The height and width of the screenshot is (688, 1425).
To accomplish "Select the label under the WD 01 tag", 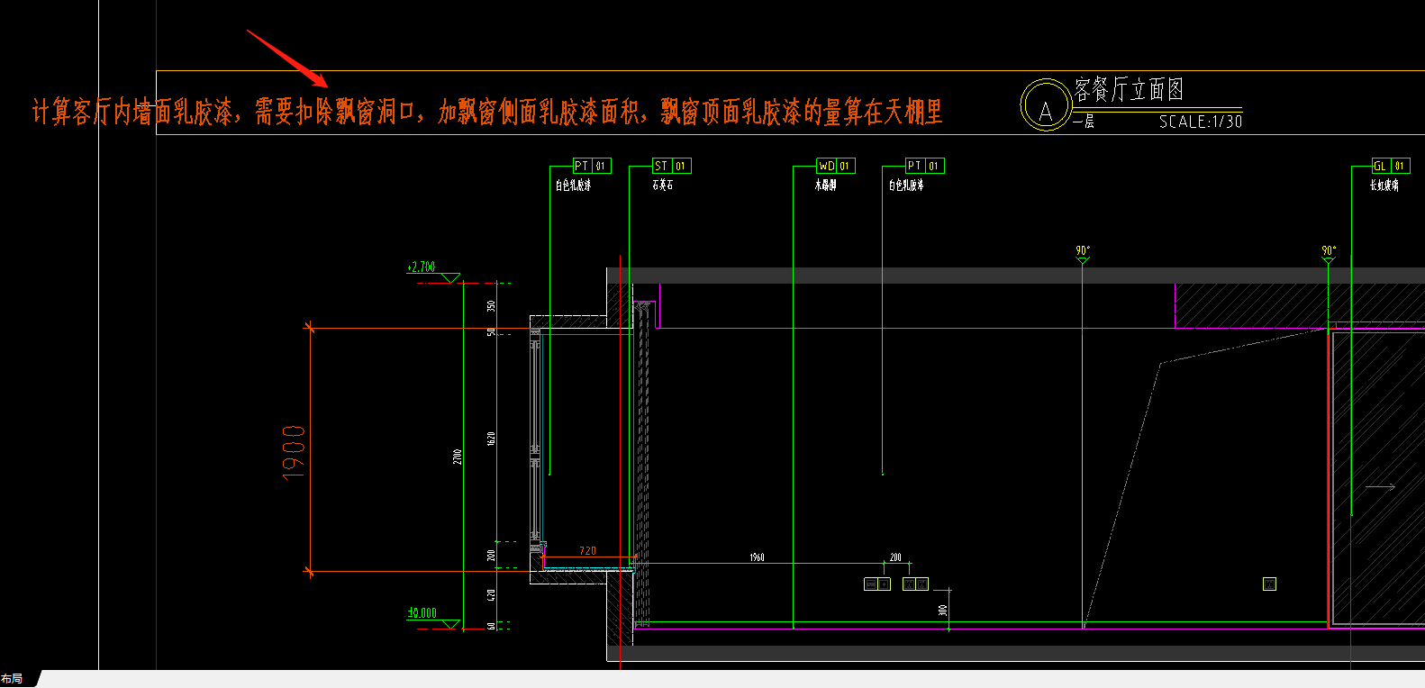I will (x=826, y=185).
